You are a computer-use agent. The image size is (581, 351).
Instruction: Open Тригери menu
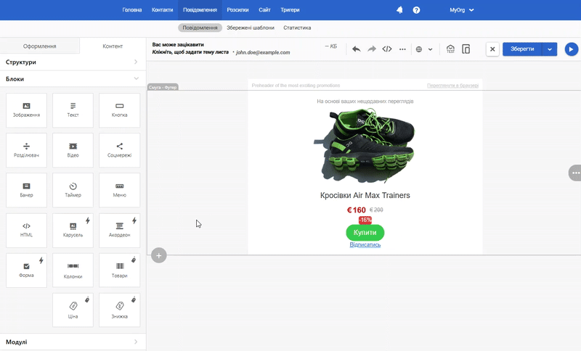coord(290,10)
